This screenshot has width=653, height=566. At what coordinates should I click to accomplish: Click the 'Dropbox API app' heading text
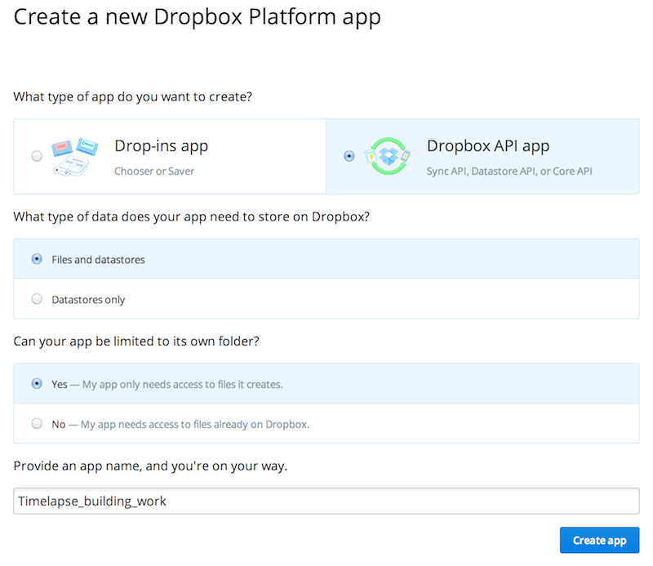pyautogui.click(x=488, y=146)
